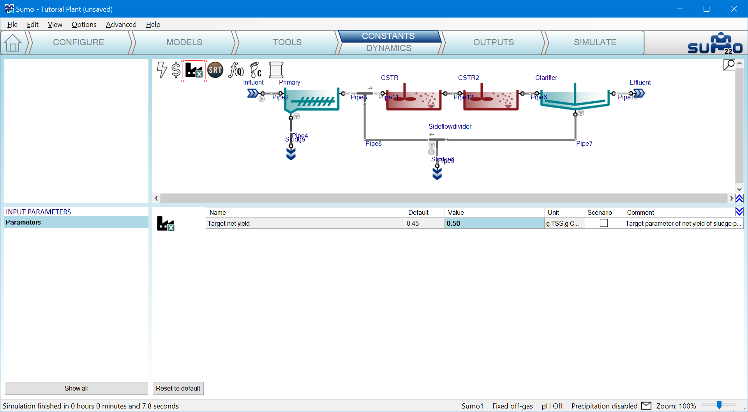748x412 pixels.
Task: Expand the parameter table with the double down arrow
Action: (739, 212)
